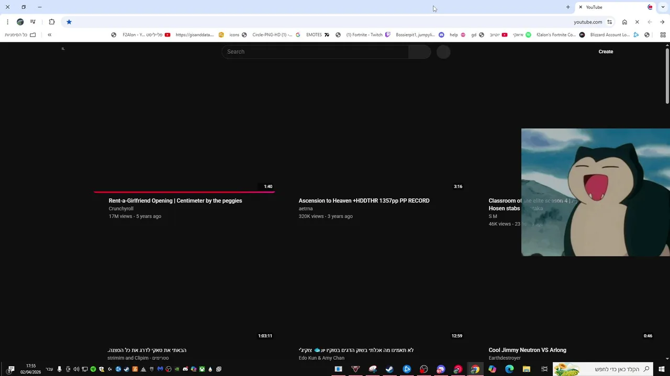Open the Earthdestroyer channel link
The width and height of the screenshot is (670, 376).
pyautogui.click(x=505, y=358)
